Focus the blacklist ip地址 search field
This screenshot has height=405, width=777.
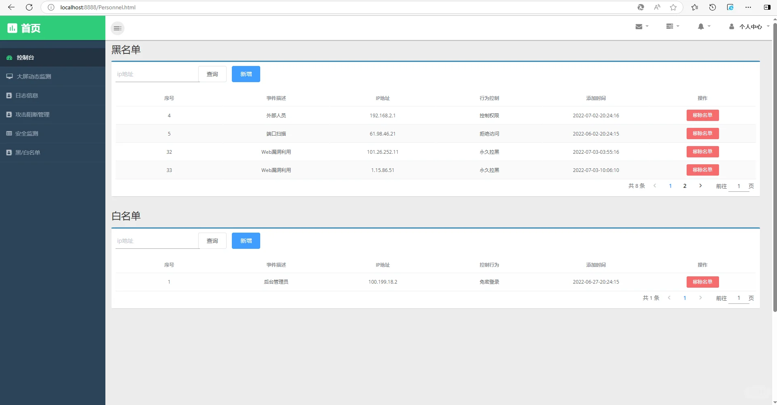coord(157,74)
